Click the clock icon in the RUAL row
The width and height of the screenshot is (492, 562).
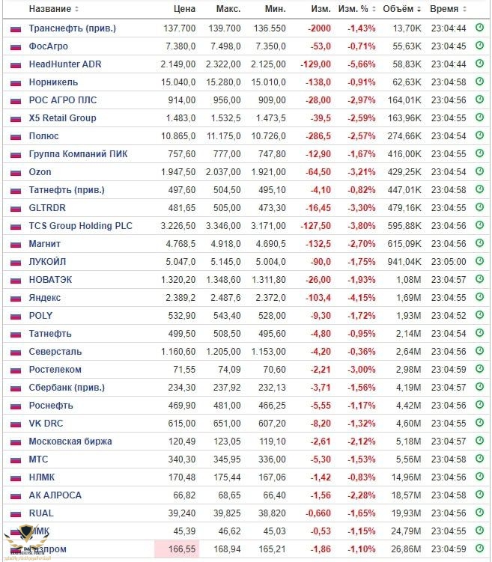pos(480,513)
